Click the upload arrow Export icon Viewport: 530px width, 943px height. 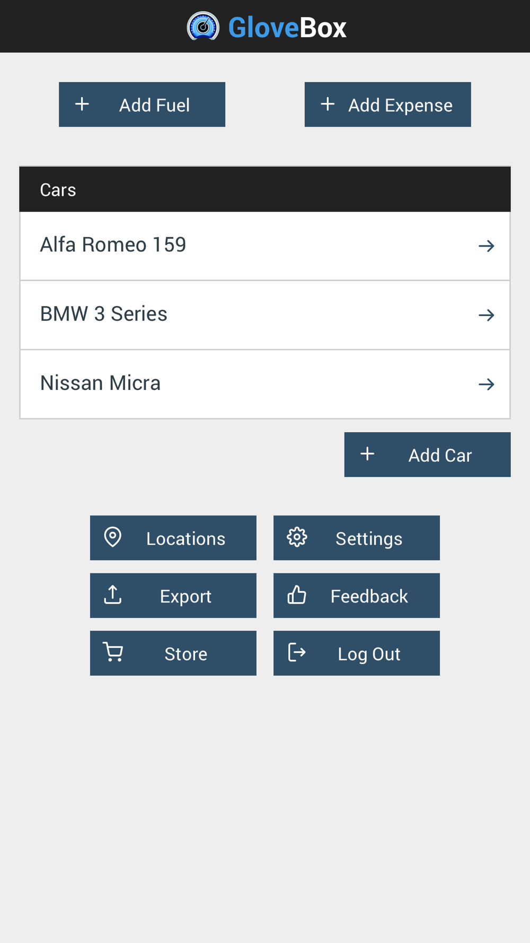(112, 595)
